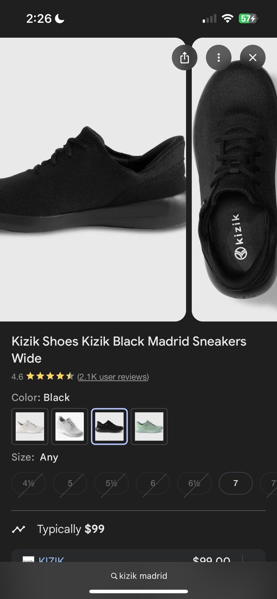
Task: View the top-down shoe photo
Action: (234, 180)
